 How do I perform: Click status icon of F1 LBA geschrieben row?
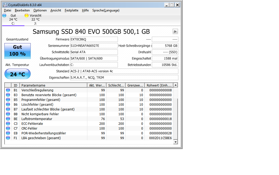point(8,138)
